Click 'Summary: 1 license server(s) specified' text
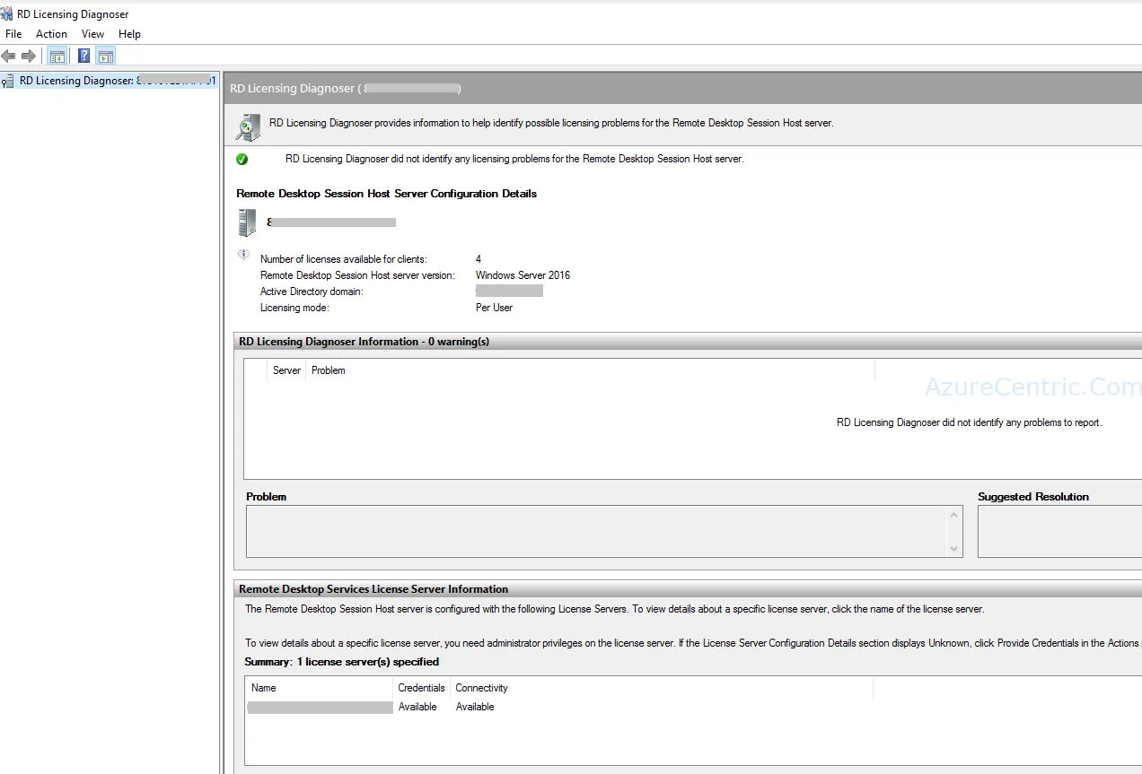Screen dimensions: 1142x774 (x=342, y=662)
